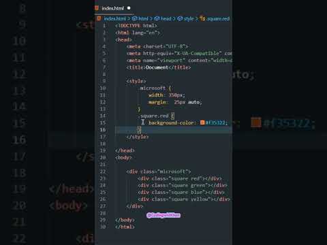Click the square red div line
327x245 pixels.
pos(180,178)
